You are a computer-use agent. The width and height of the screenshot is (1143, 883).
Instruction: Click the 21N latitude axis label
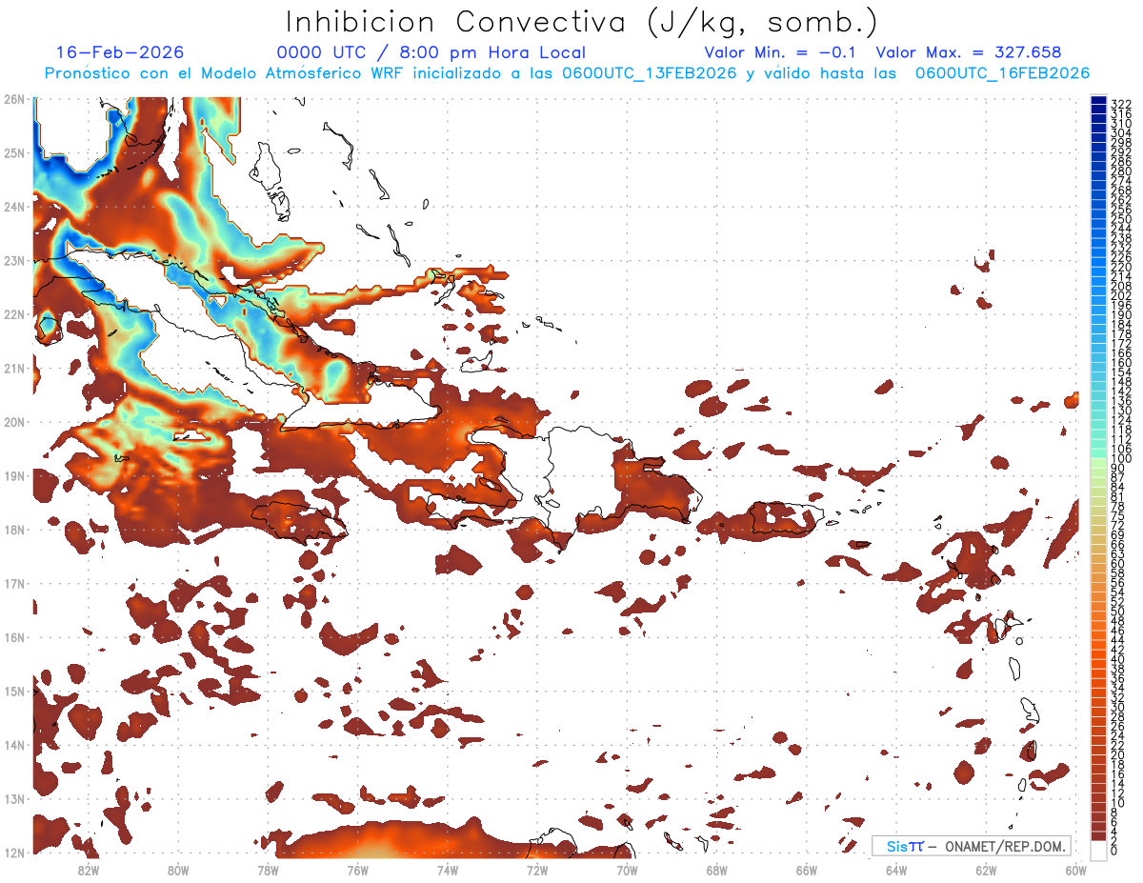[x=14, y=368]
